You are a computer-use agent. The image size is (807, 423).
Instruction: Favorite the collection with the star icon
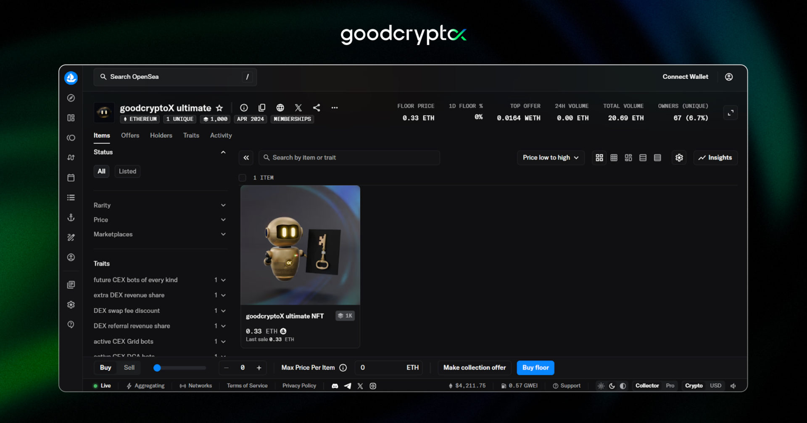pyautogui.click(x=219, y=108)
